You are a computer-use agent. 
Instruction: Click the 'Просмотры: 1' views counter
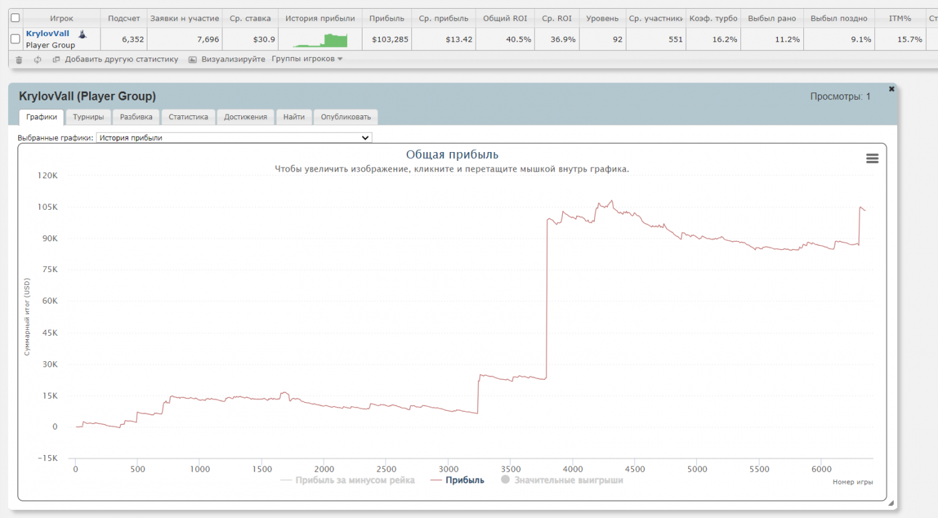tap(840, 96)
